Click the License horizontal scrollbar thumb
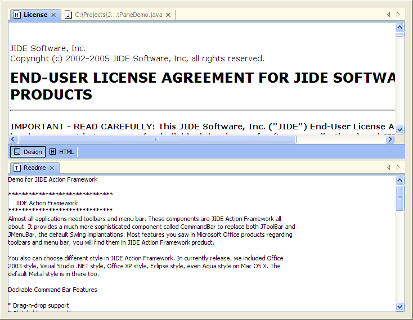The height and width of the screenshot is (320, 413). [x=157, y=139]
